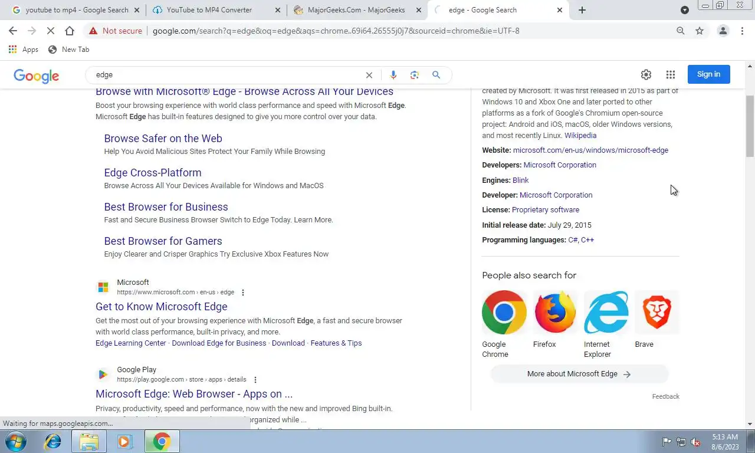This screenshot has height=453, width=755.
Task: Click the Blink engine link
Action: 520,180
